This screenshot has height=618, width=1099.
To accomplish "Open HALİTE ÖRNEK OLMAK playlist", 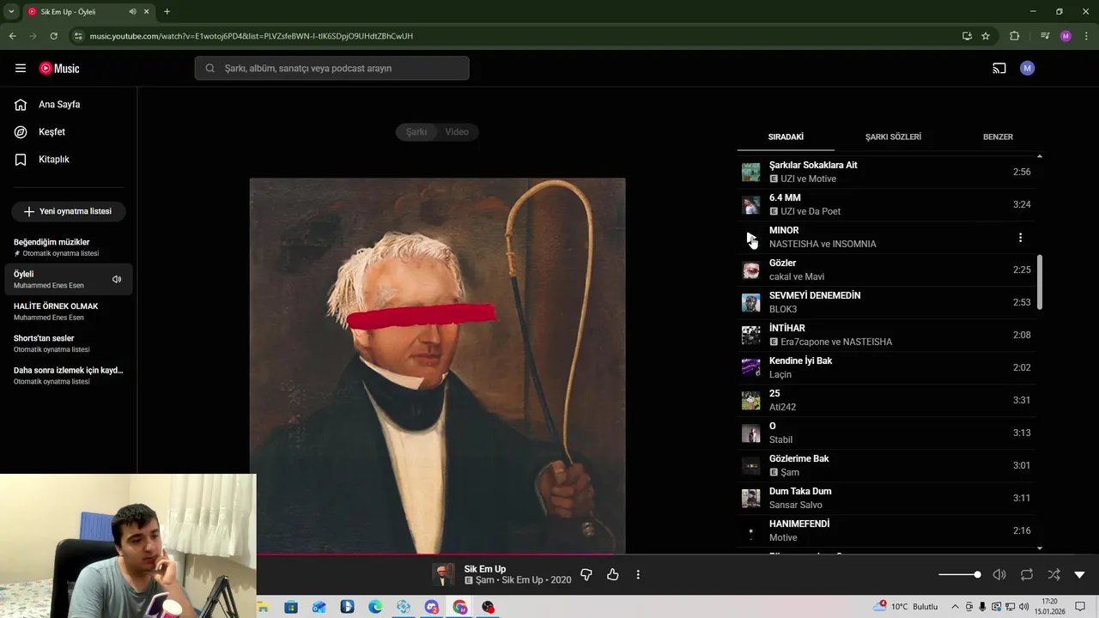I will click(69, 312).
